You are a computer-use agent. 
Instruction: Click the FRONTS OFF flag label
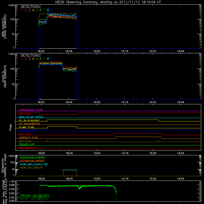(27, 145)
